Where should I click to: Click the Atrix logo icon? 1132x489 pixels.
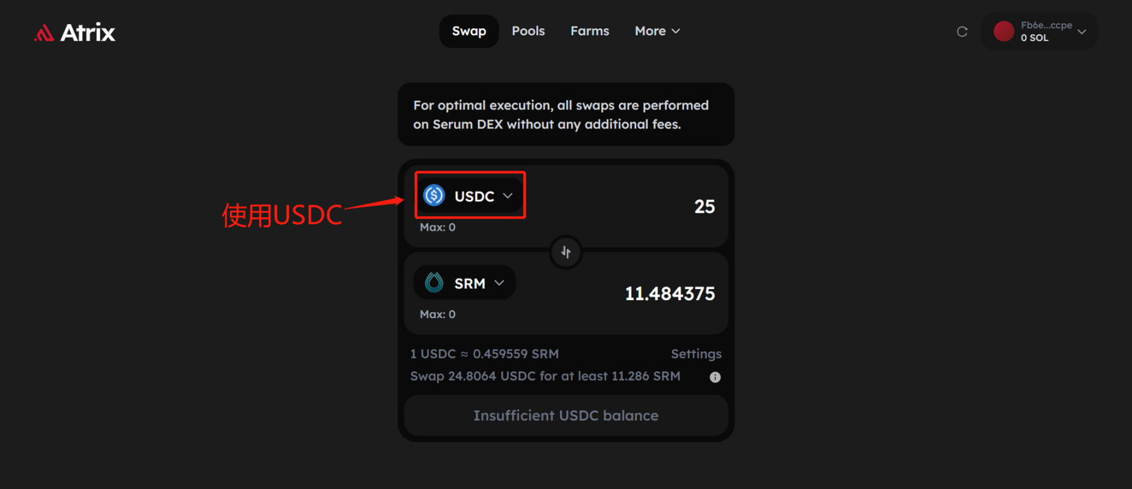click(x=44, y=33)
